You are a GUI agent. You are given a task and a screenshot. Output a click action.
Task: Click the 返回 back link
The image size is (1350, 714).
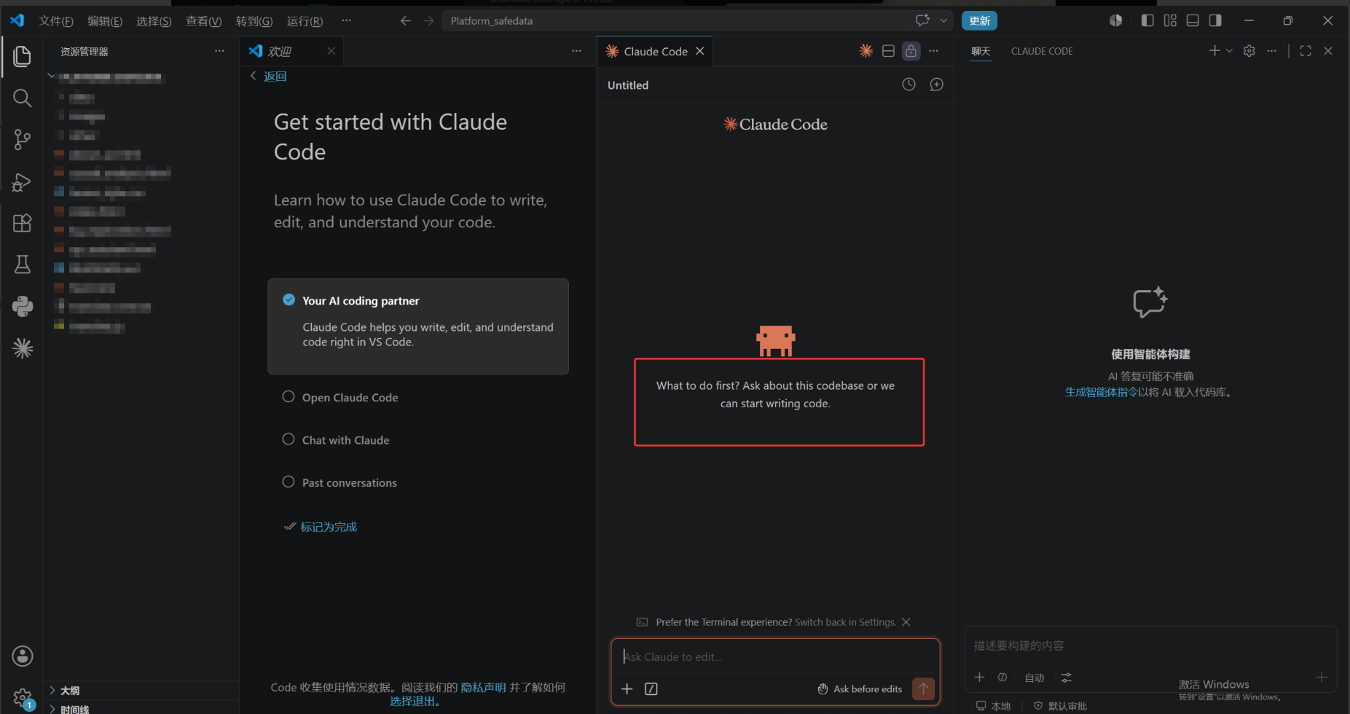(x=275, y=76)
